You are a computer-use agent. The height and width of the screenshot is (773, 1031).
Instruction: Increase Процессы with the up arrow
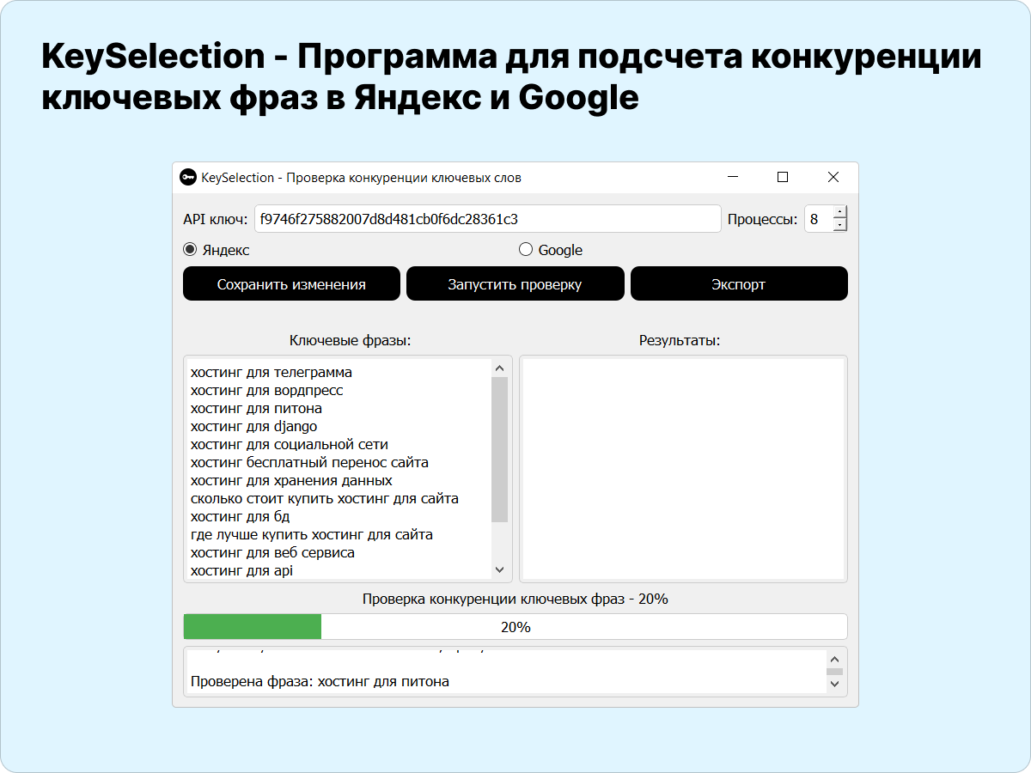(x=840, y=212)
